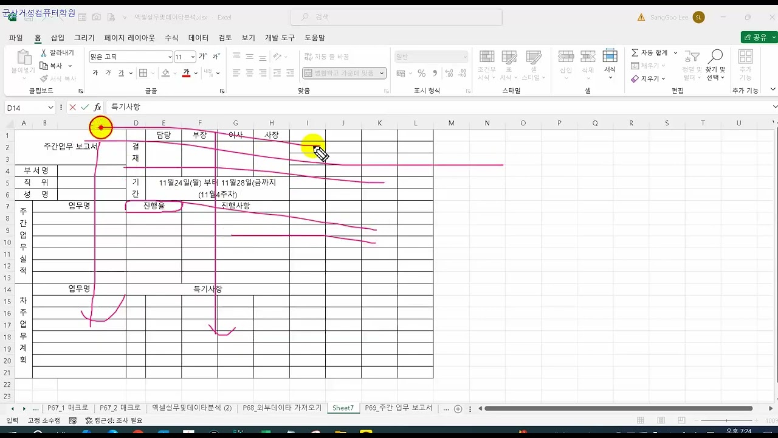
Task: Expand the Font Color dropdown arrow
Action: point(196,73)
